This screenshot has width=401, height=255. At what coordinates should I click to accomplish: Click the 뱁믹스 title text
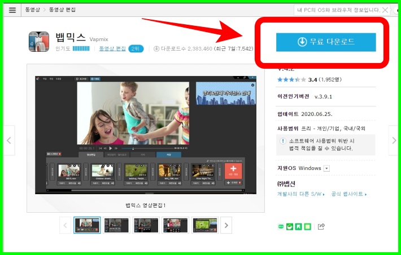[x=71, y=38]
